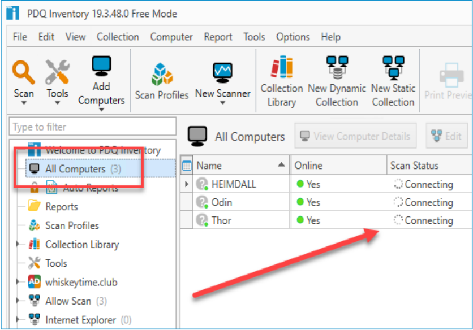This screenshot has height=330, width=473.
Task: Sort by the Scan Status column header
Action: pos(430,166)
